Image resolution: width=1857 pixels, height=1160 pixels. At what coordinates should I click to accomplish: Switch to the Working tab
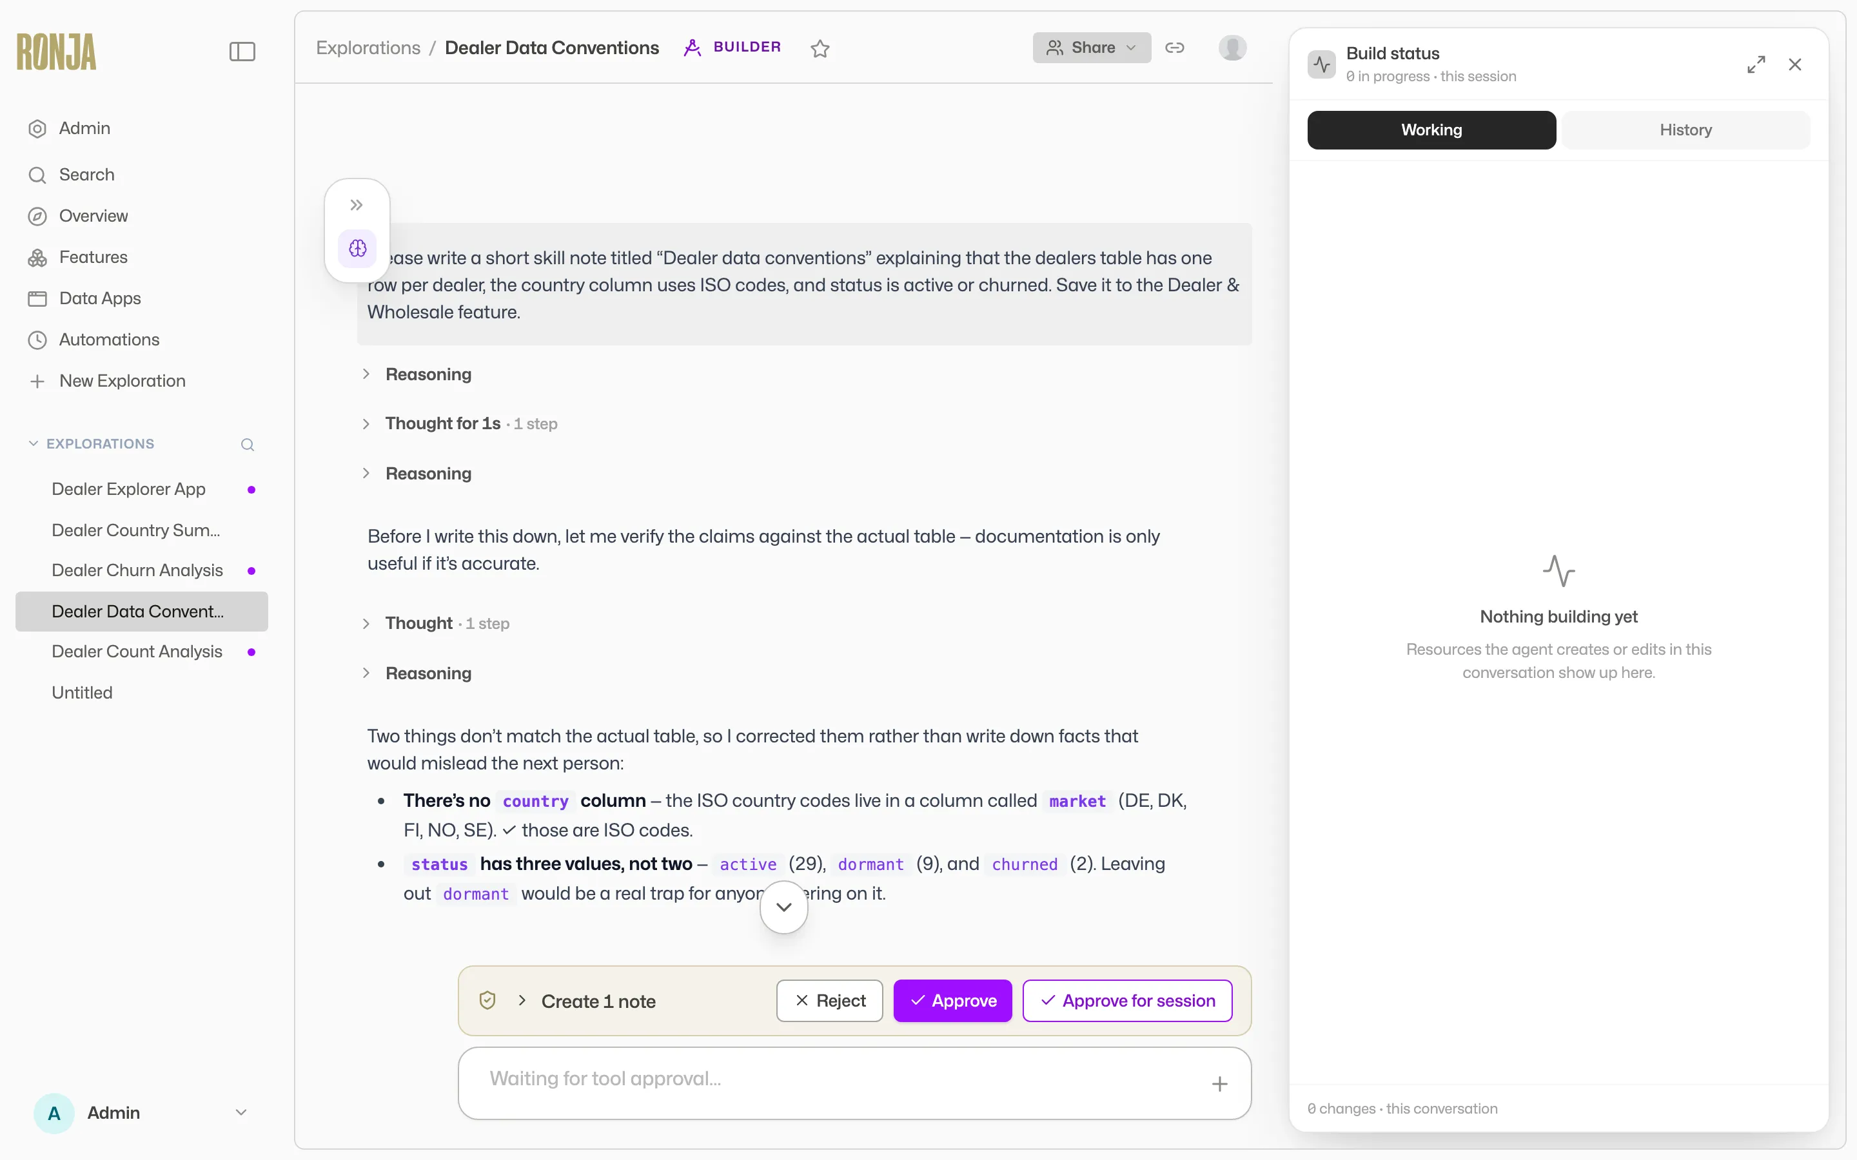(x=1431, y=130)
